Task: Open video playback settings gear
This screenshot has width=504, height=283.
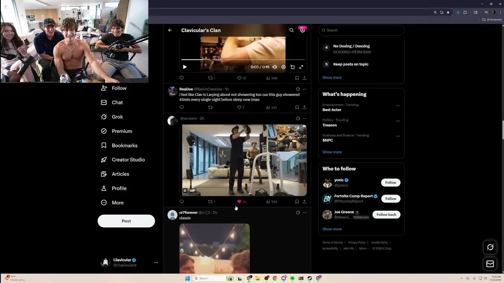Action: [x=283, y=67]
